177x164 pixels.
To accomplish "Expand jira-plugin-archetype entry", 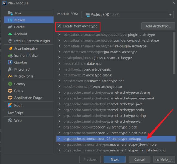I will [x=59, y=46].
